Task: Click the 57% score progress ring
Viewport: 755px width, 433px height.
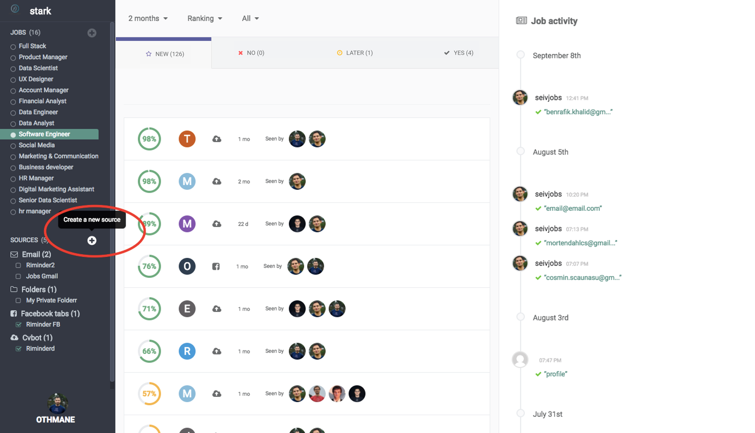Action: point(149,393)
